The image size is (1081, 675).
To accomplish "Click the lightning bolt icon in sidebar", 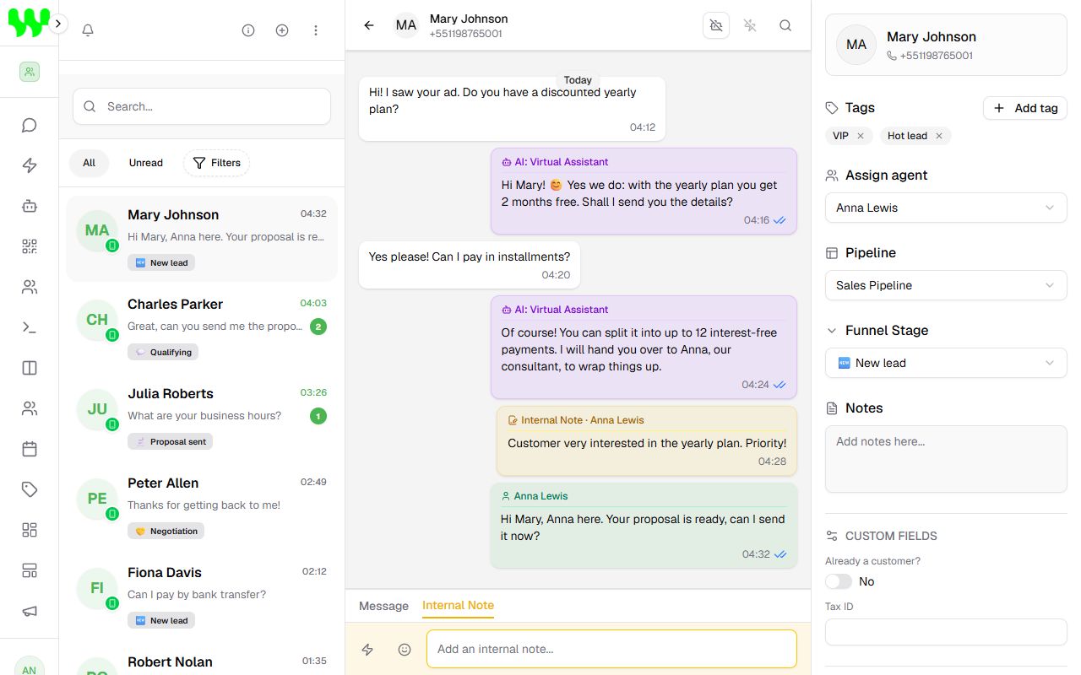I will (30, 165).
